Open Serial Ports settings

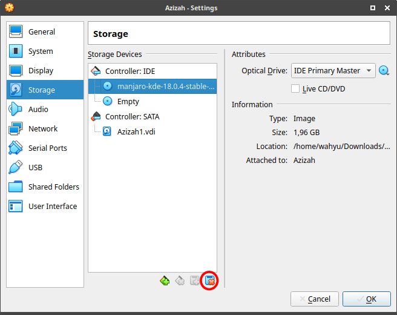click(x=47, y=148)
